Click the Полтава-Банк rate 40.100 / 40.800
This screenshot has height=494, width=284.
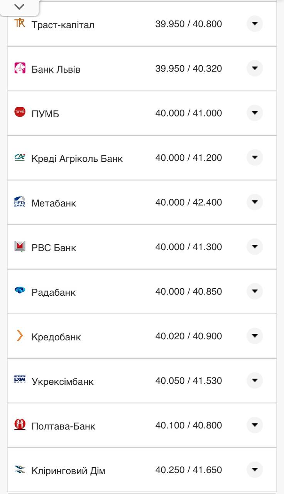coord(189,425)
